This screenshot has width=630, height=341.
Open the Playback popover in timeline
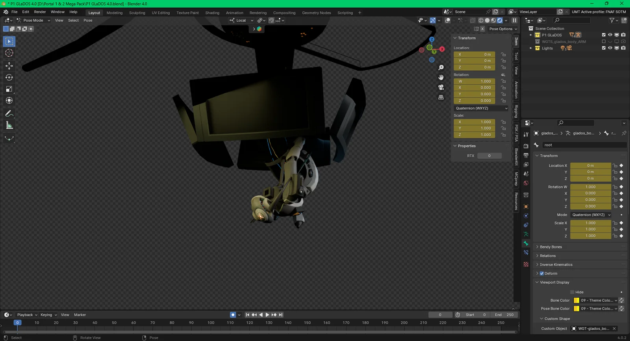pyautogui.click(x=27, y=315)
